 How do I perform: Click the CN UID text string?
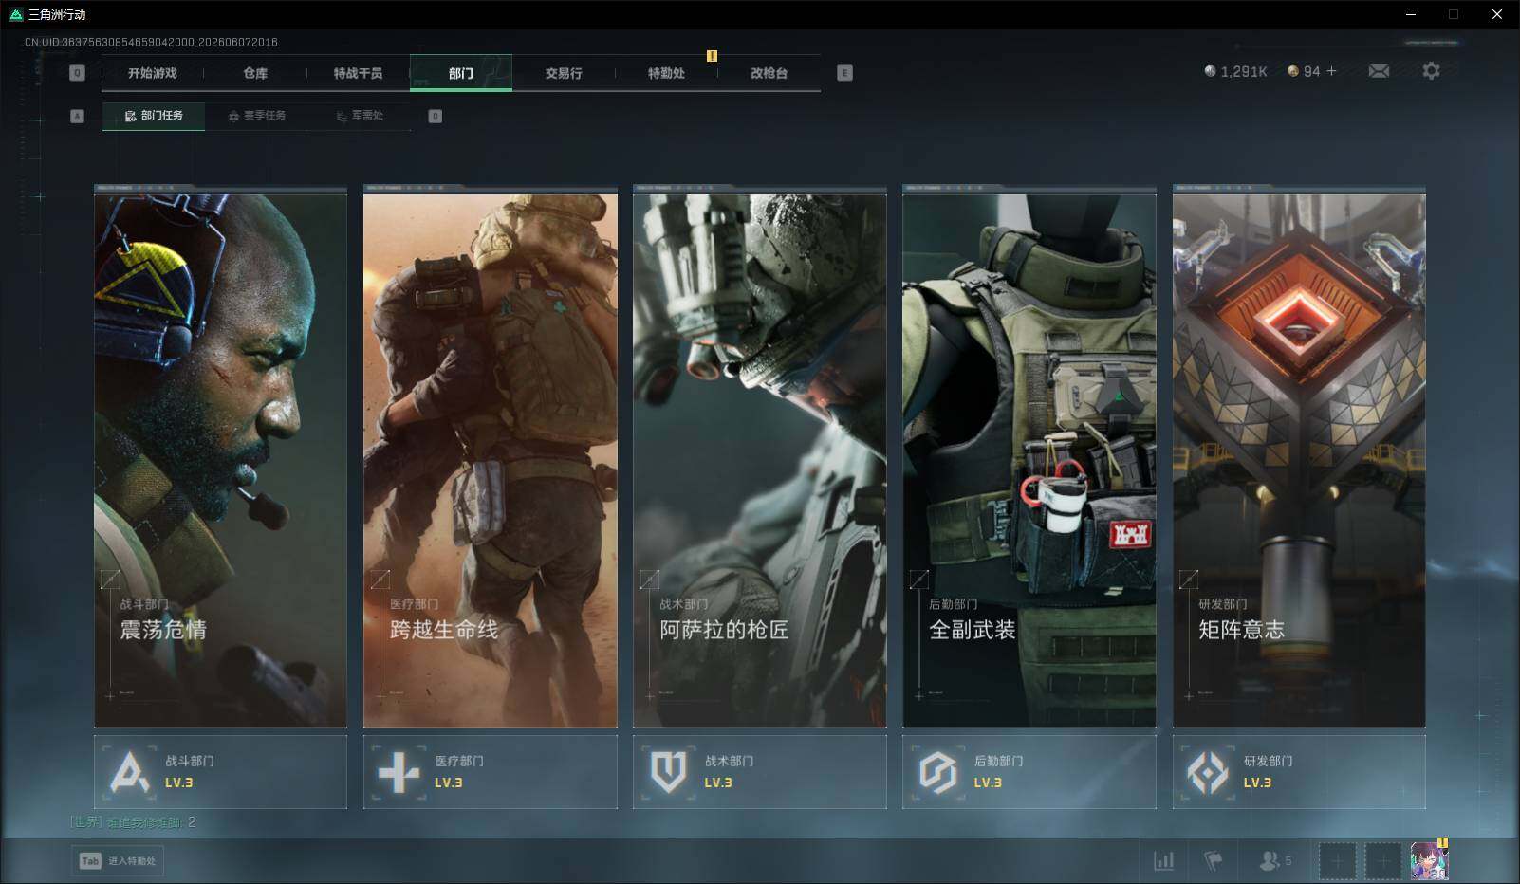pos(151,43)
